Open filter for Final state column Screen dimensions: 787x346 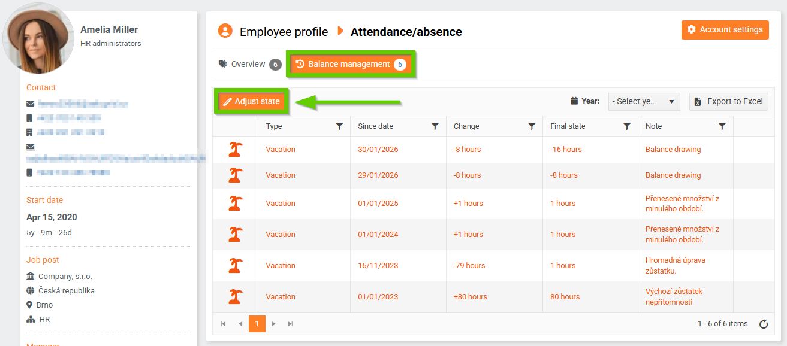click(627, 126)
